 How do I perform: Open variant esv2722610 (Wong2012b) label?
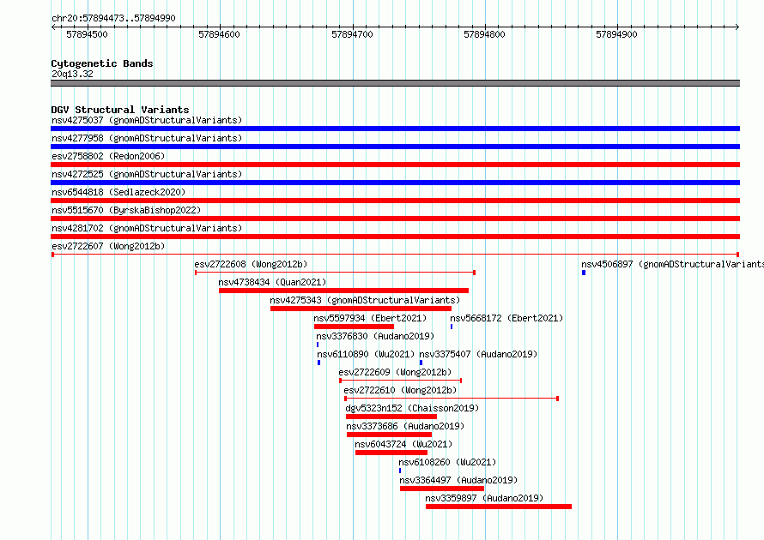[400, 390]
